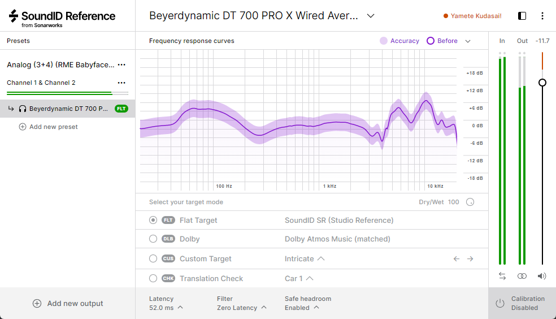556x319 pixels.
Task: Open the Yamete Kudasai! account link
Action: click(x=476, y=16)
